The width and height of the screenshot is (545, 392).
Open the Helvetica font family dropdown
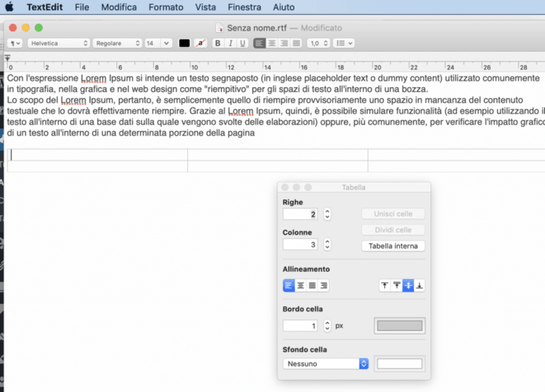click(x=59, y=43)
